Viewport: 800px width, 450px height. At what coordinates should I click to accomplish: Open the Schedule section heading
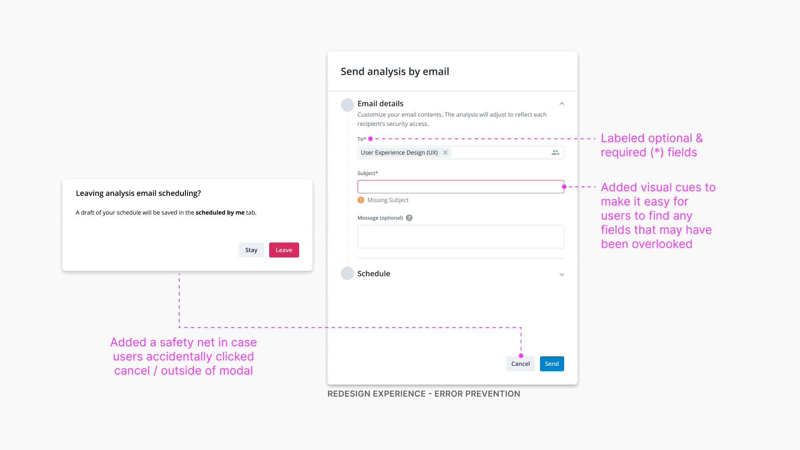tap(374, 274)
